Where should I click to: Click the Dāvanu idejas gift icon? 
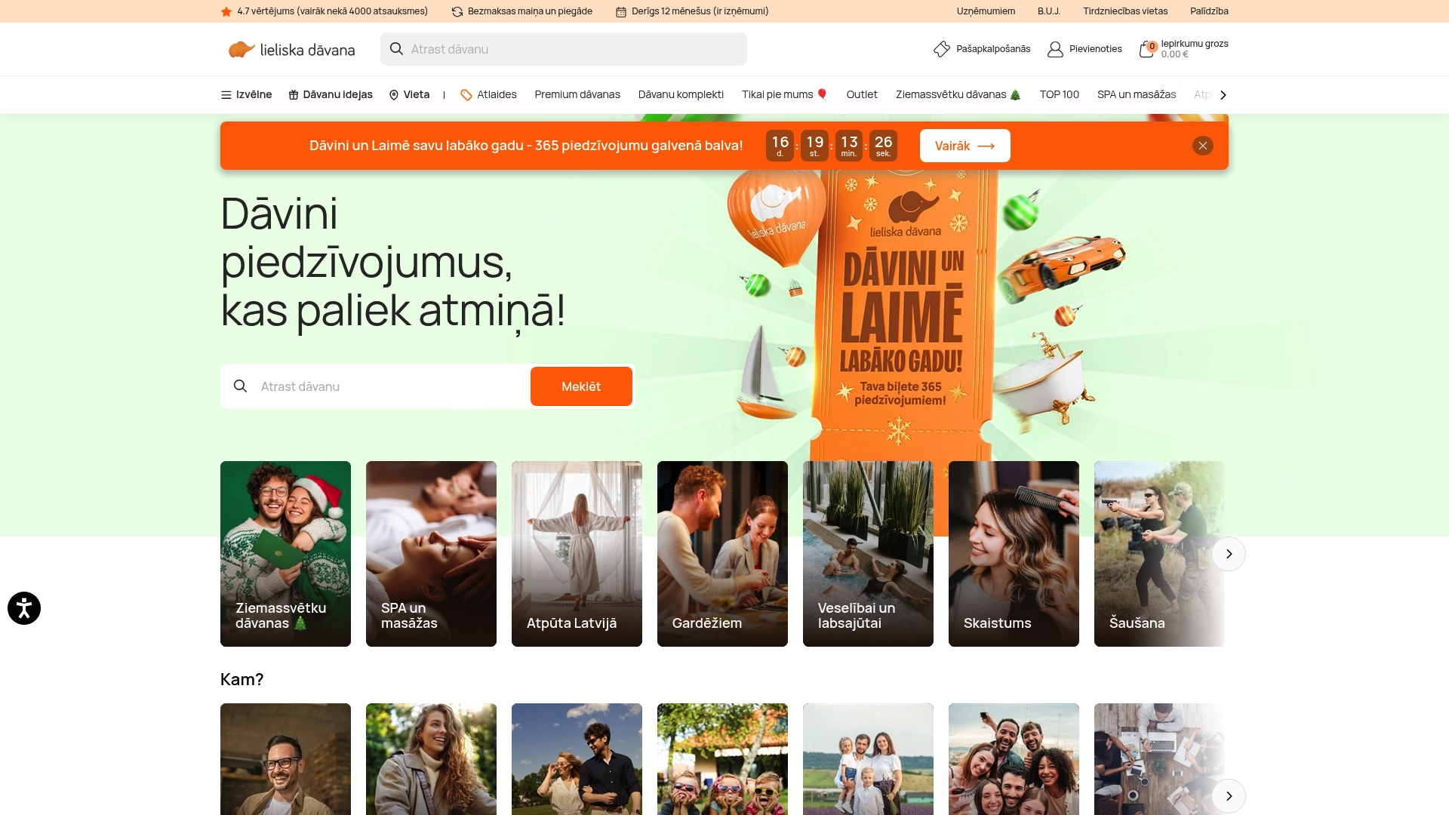click(292, 95)
